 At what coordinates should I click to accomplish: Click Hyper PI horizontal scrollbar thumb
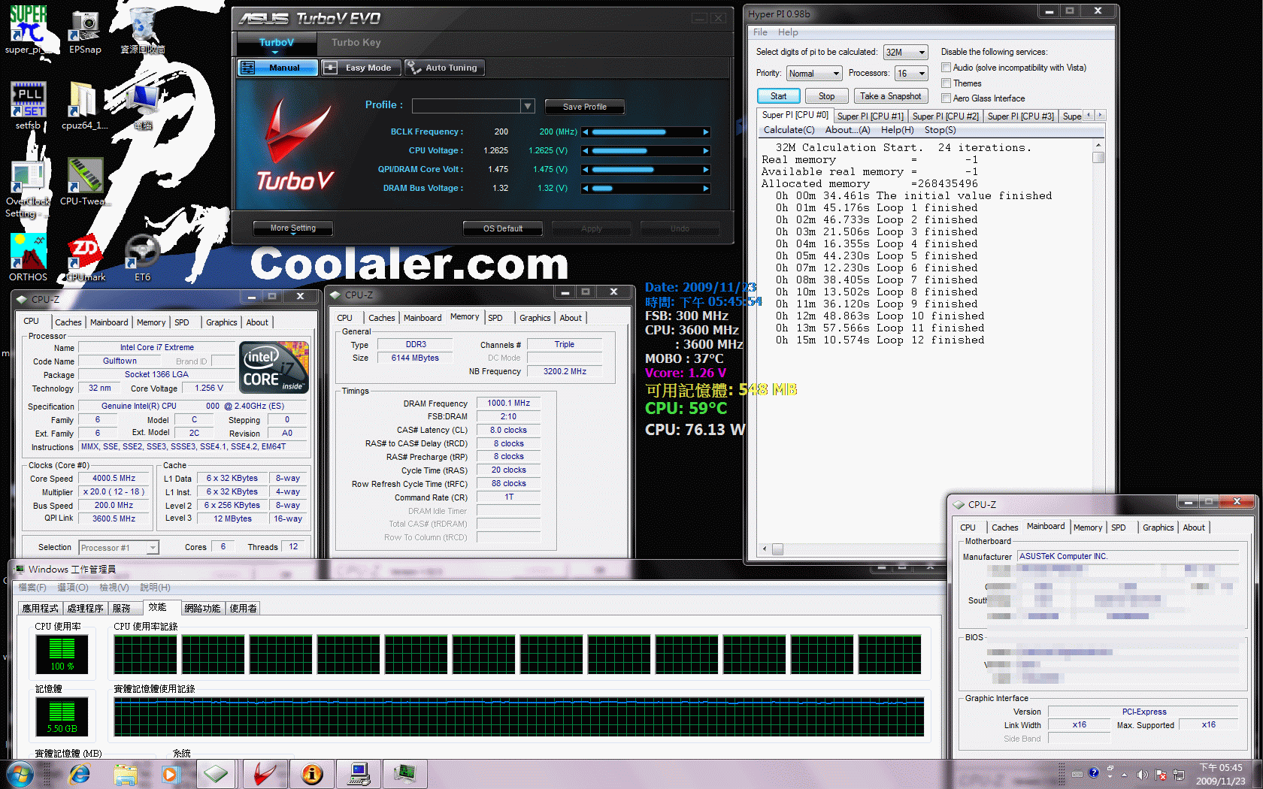pyautogui.click(x=777, y=549)
